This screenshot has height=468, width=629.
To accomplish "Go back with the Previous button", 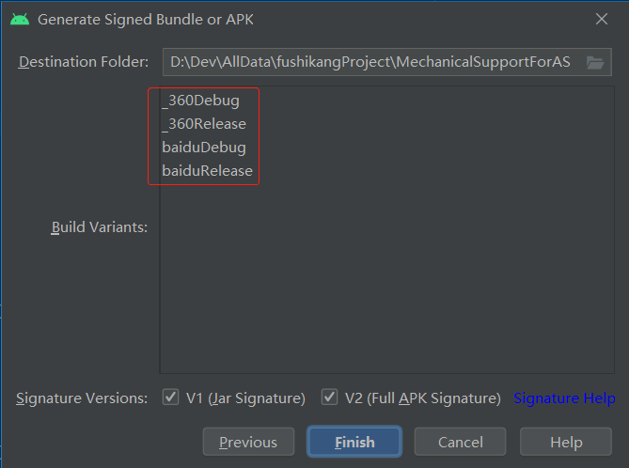I will tap(248, 442).
